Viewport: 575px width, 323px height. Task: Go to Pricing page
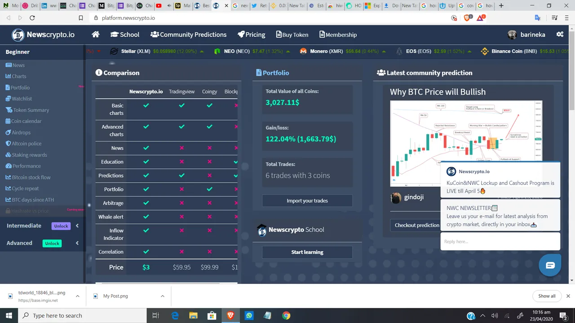click(251, 35)
